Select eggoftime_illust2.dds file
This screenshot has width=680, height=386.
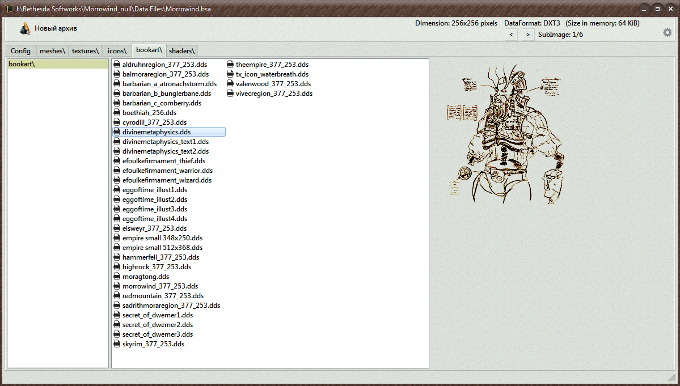point(155,200)
